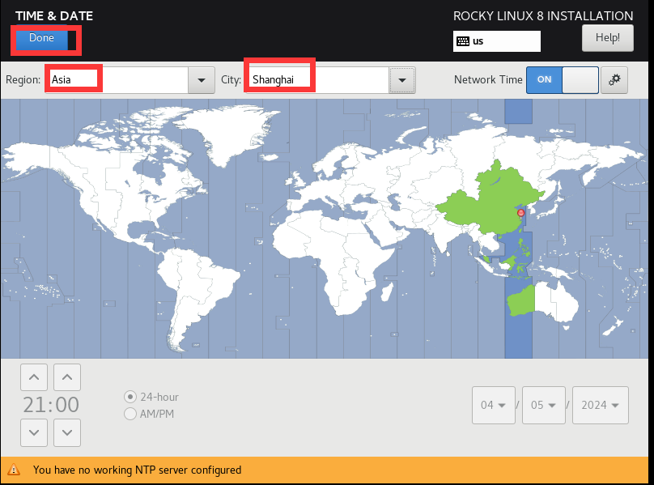Decrease the minutes with down arrow
The image size is (654, 485).
67,433
